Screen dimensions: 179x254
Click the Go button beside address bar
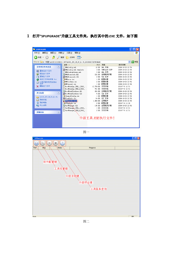(x=135, y=62)
